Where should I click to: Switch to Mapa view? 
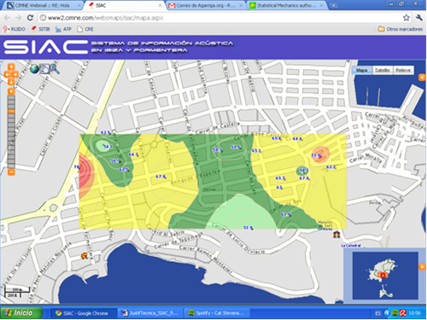pyautogui.click(x=362, y=70)
